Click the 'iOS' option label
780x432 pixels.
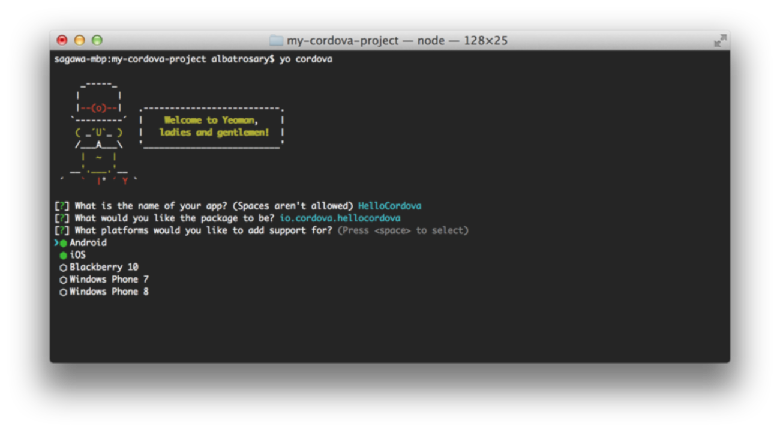(x=77, y=255)
